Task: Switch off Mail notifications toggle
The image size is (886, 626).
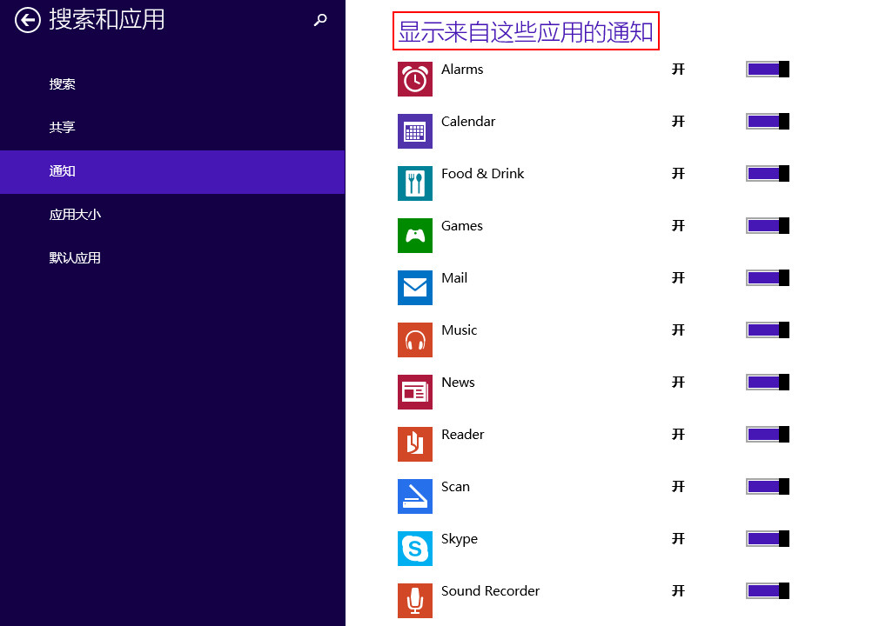Action: click(768, 277)
